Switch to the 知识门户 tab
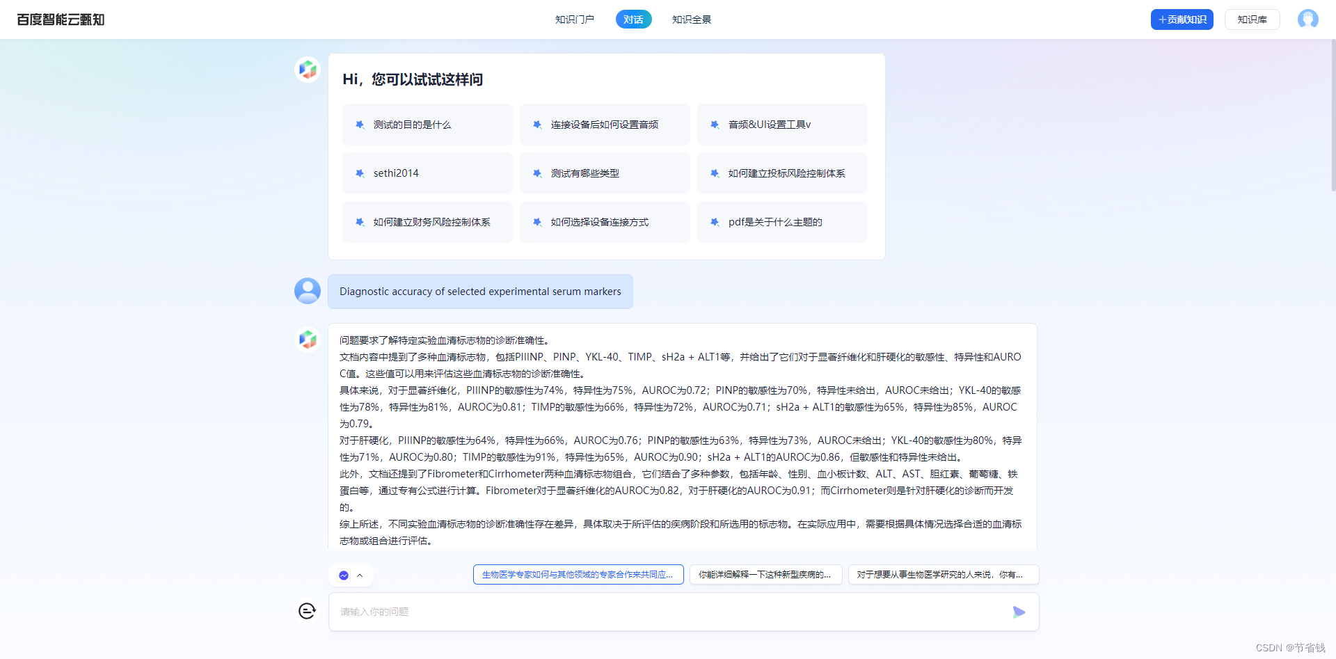 click(575, 19)
